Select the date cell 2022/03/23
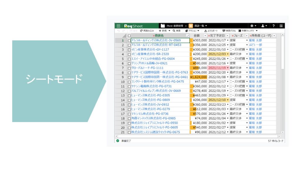 click(218, 105)
